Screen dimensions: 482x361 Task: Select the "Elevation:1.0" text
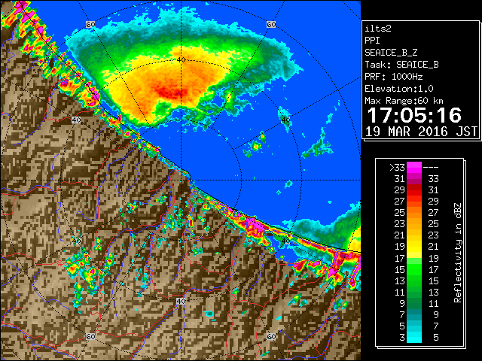click(x=399, y=89)
